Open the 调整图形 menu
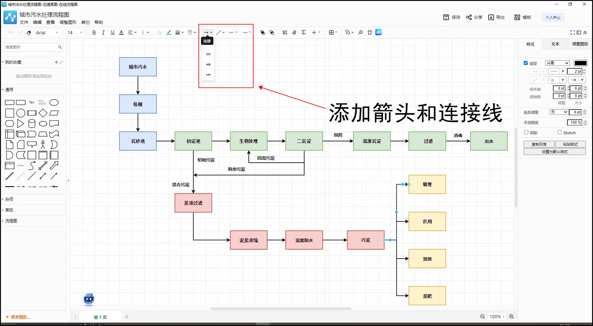This screenshot has height=326, width=593. tap(68, 22)
